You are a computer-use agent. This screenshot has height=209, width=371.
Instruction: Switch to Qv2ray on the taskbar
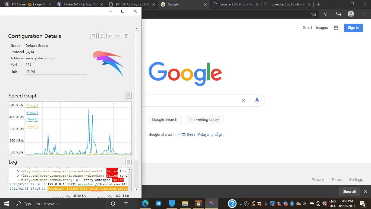click(212, 204)
